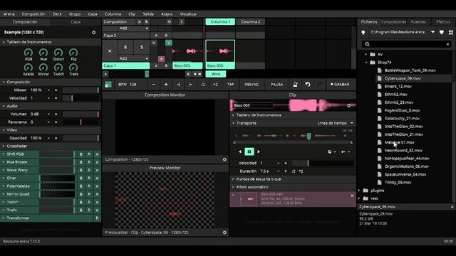Click the metronome icon in the BPM bar
456x256 pixels.
tap(295, 85)
